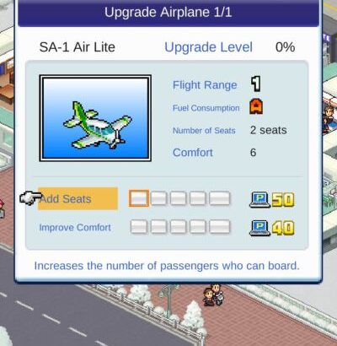Select the Add Seats upgrade option

point(78,198)
